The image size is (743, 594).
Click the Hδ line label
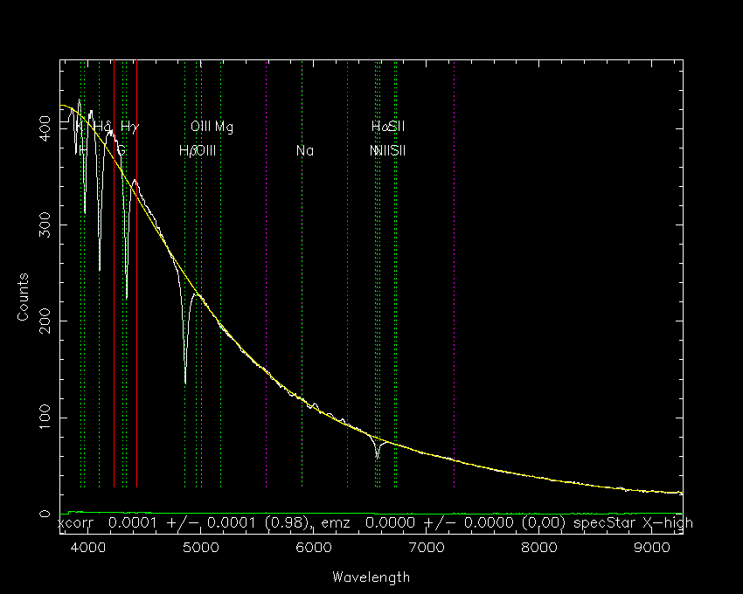click(103, 126)
